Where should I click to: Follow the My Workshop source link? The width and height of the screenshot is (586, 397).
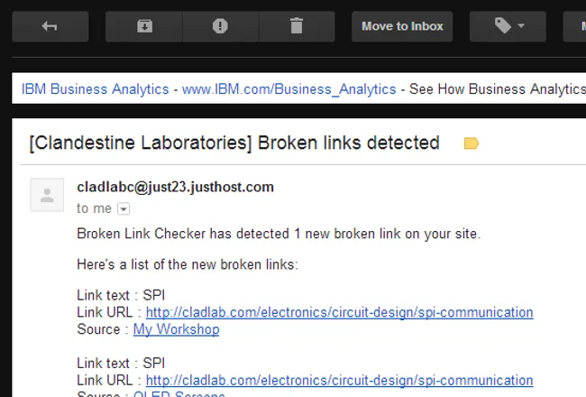click(176, 329)
